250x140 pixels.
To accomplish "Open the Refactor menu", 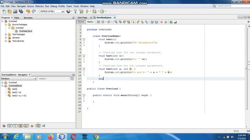I will pos(39,6).
